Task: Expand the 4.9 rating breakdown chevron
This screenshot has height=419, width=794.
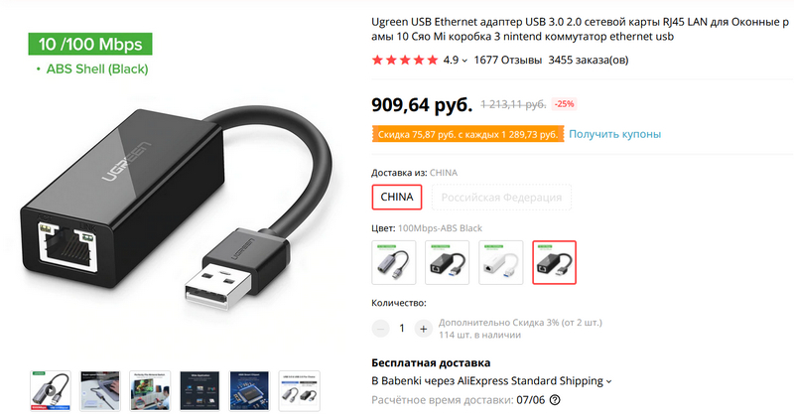Action: coord(464,61)
